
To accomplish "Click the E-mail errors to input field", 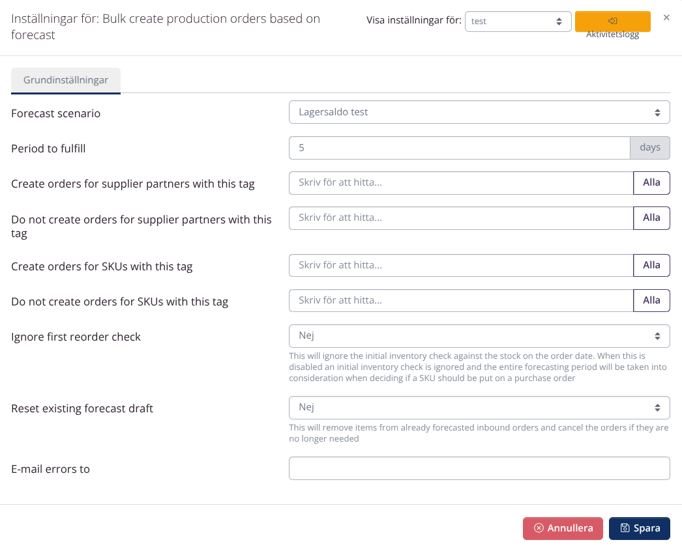I will coord(479,468).
